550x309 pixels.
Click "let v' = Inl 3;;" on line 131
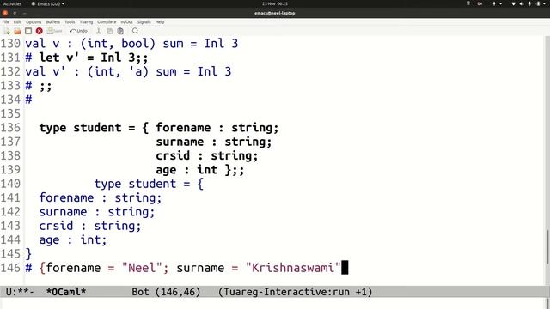point(94,58)
